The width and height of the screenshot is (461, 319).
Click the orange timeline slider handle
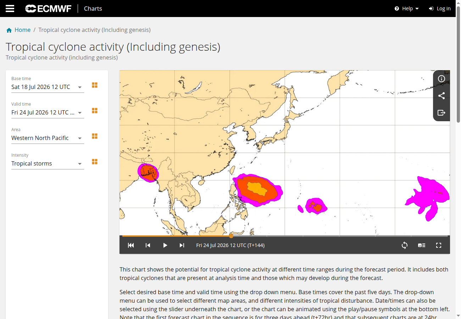click(231, 236)
